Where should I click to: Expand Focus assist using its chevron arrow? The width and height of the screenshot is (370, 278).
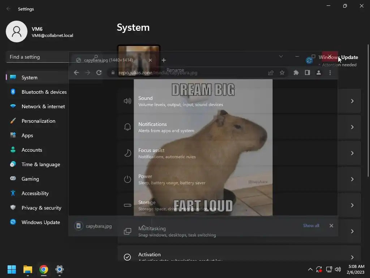[352, 153]
